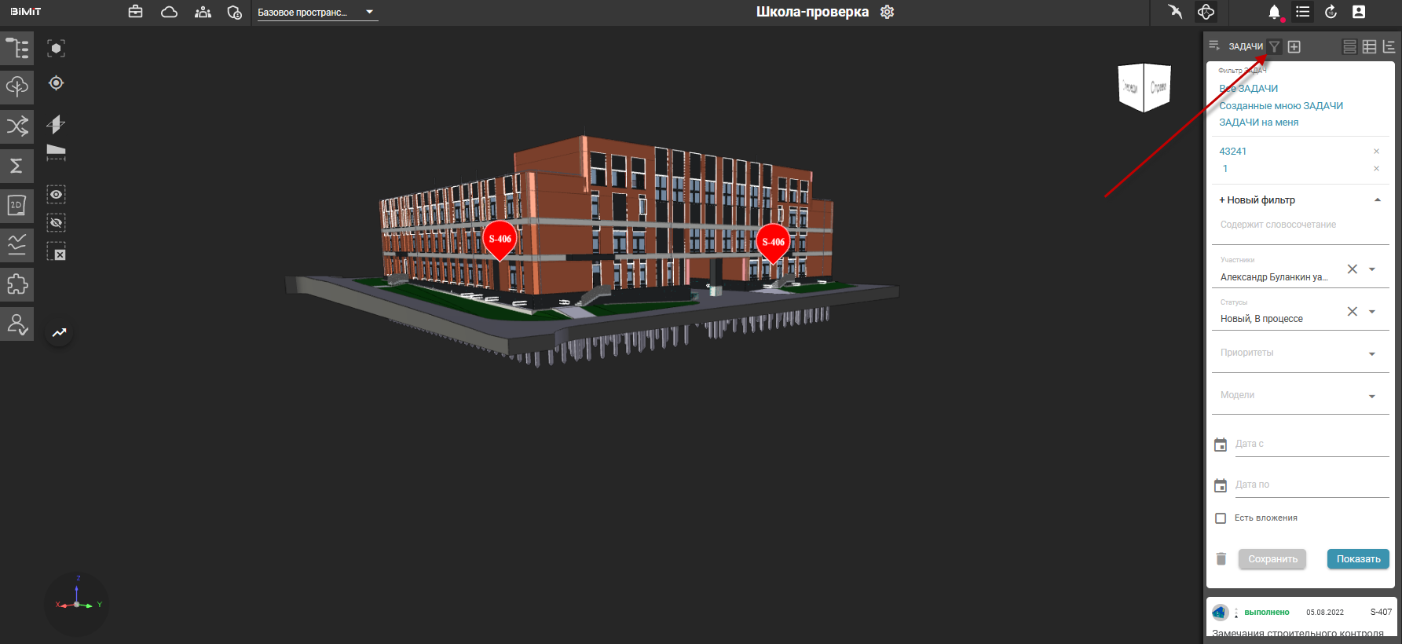Click the tasks filter funnel icon
Image resolution: width=1402 pixels, height=644 pixels.
(1275, 47)
